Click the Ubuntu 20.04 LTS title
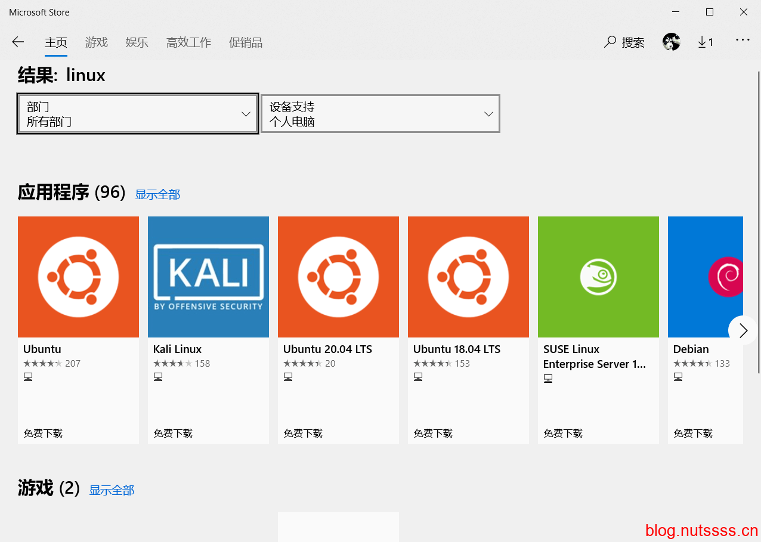Image resolution: width=761 pixels, height=542 pixels. [x=328, y=349]
